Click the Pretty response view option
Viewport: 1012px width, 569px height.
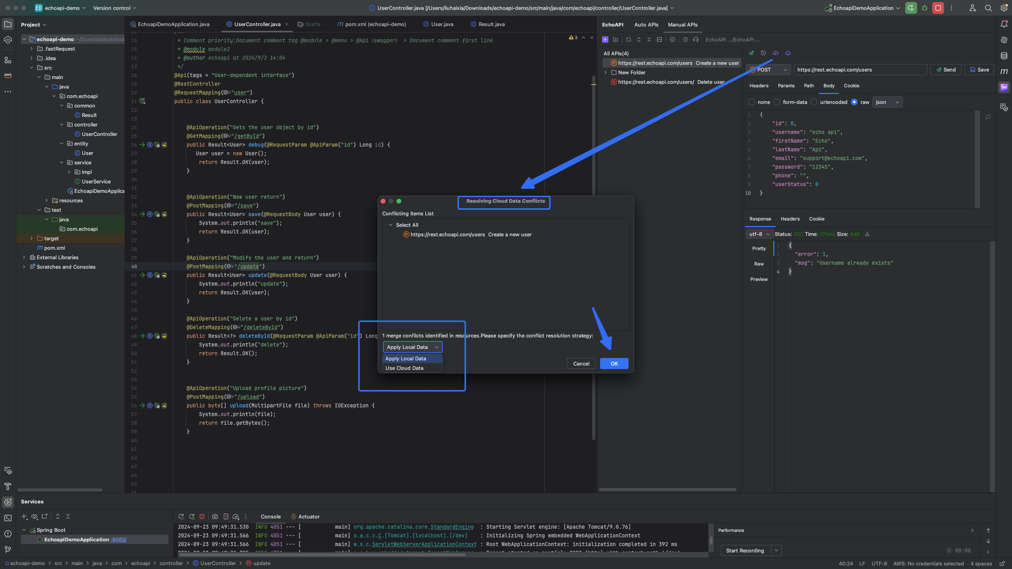click(759, 249)
